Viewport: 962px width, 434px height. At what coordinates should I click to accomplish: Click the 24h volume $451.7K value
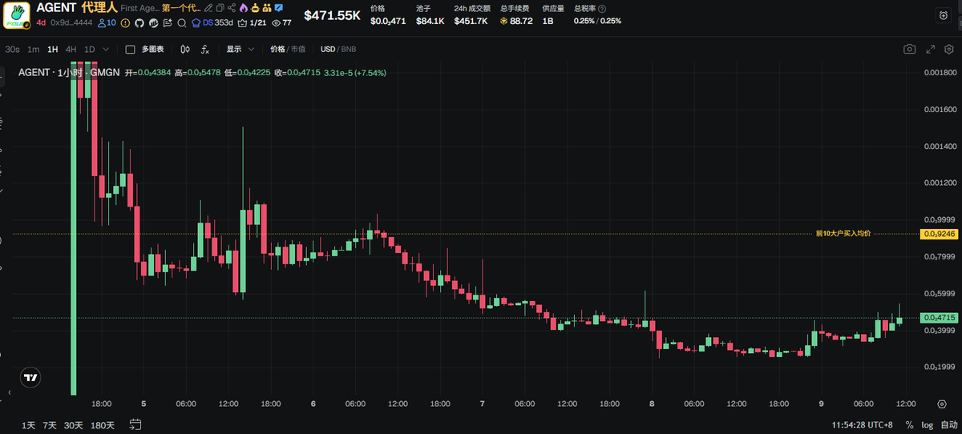(x=471, y=21)
